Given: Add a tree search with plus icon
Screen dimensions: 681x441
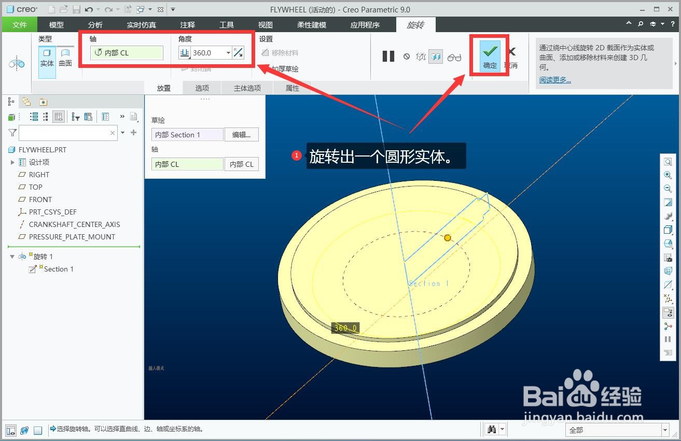Looking at the screenshot, I should pyautogui.click(x=134, y=133).
